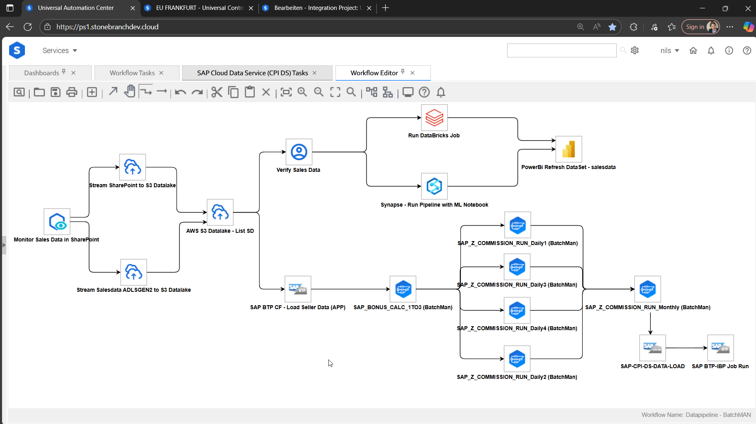
Task: Select the AWS S3 Datalake List SD node
Action: click(220, 213)
